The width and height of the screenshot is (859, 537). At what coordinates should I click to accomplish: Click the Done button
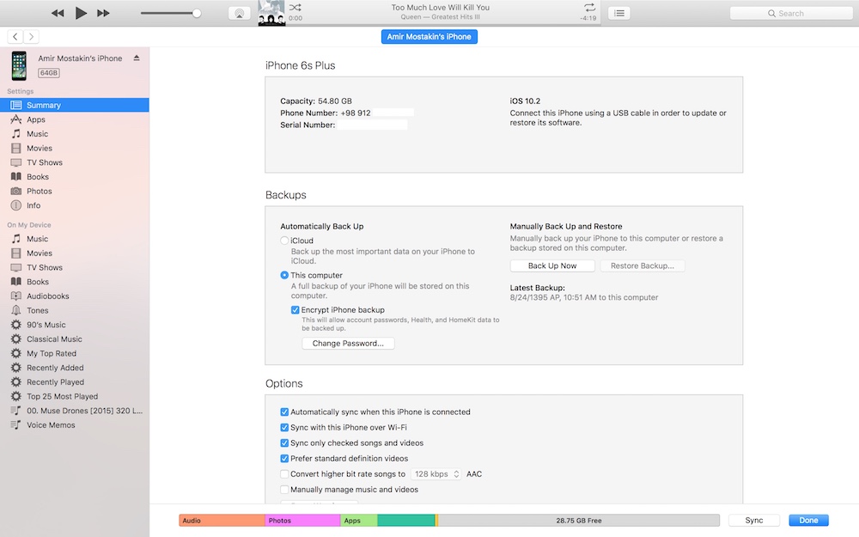point(808,521)
